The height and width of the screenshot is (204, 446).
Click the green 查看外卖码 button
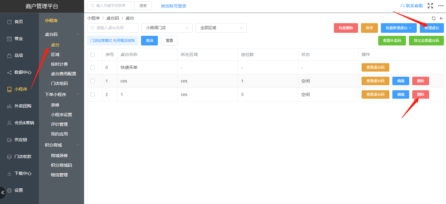[x=392, y=41]
